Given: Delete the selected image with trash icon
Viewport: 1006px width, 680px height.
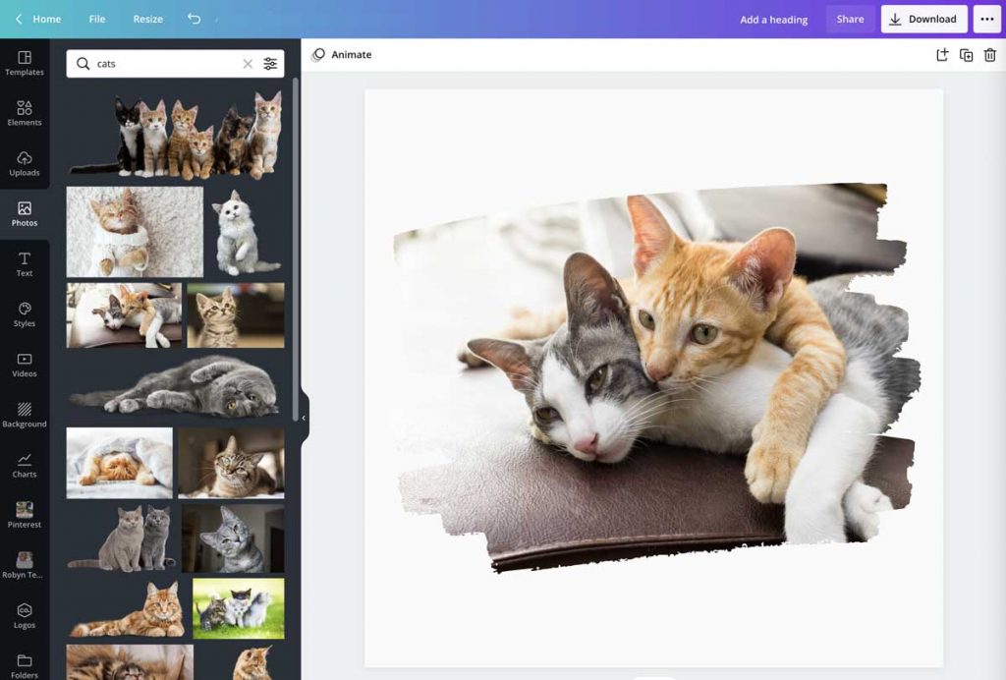Looking at the screenshot, I should (990, 55).
